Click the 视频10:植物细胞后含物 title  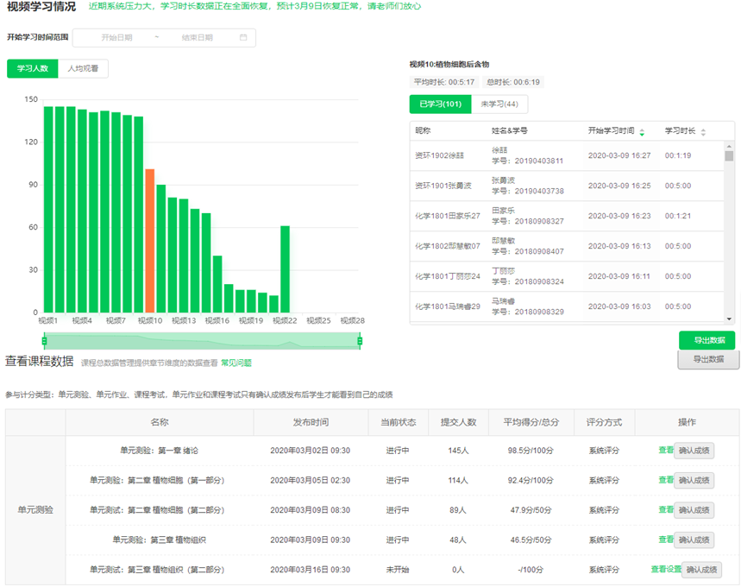coord(449,65)
